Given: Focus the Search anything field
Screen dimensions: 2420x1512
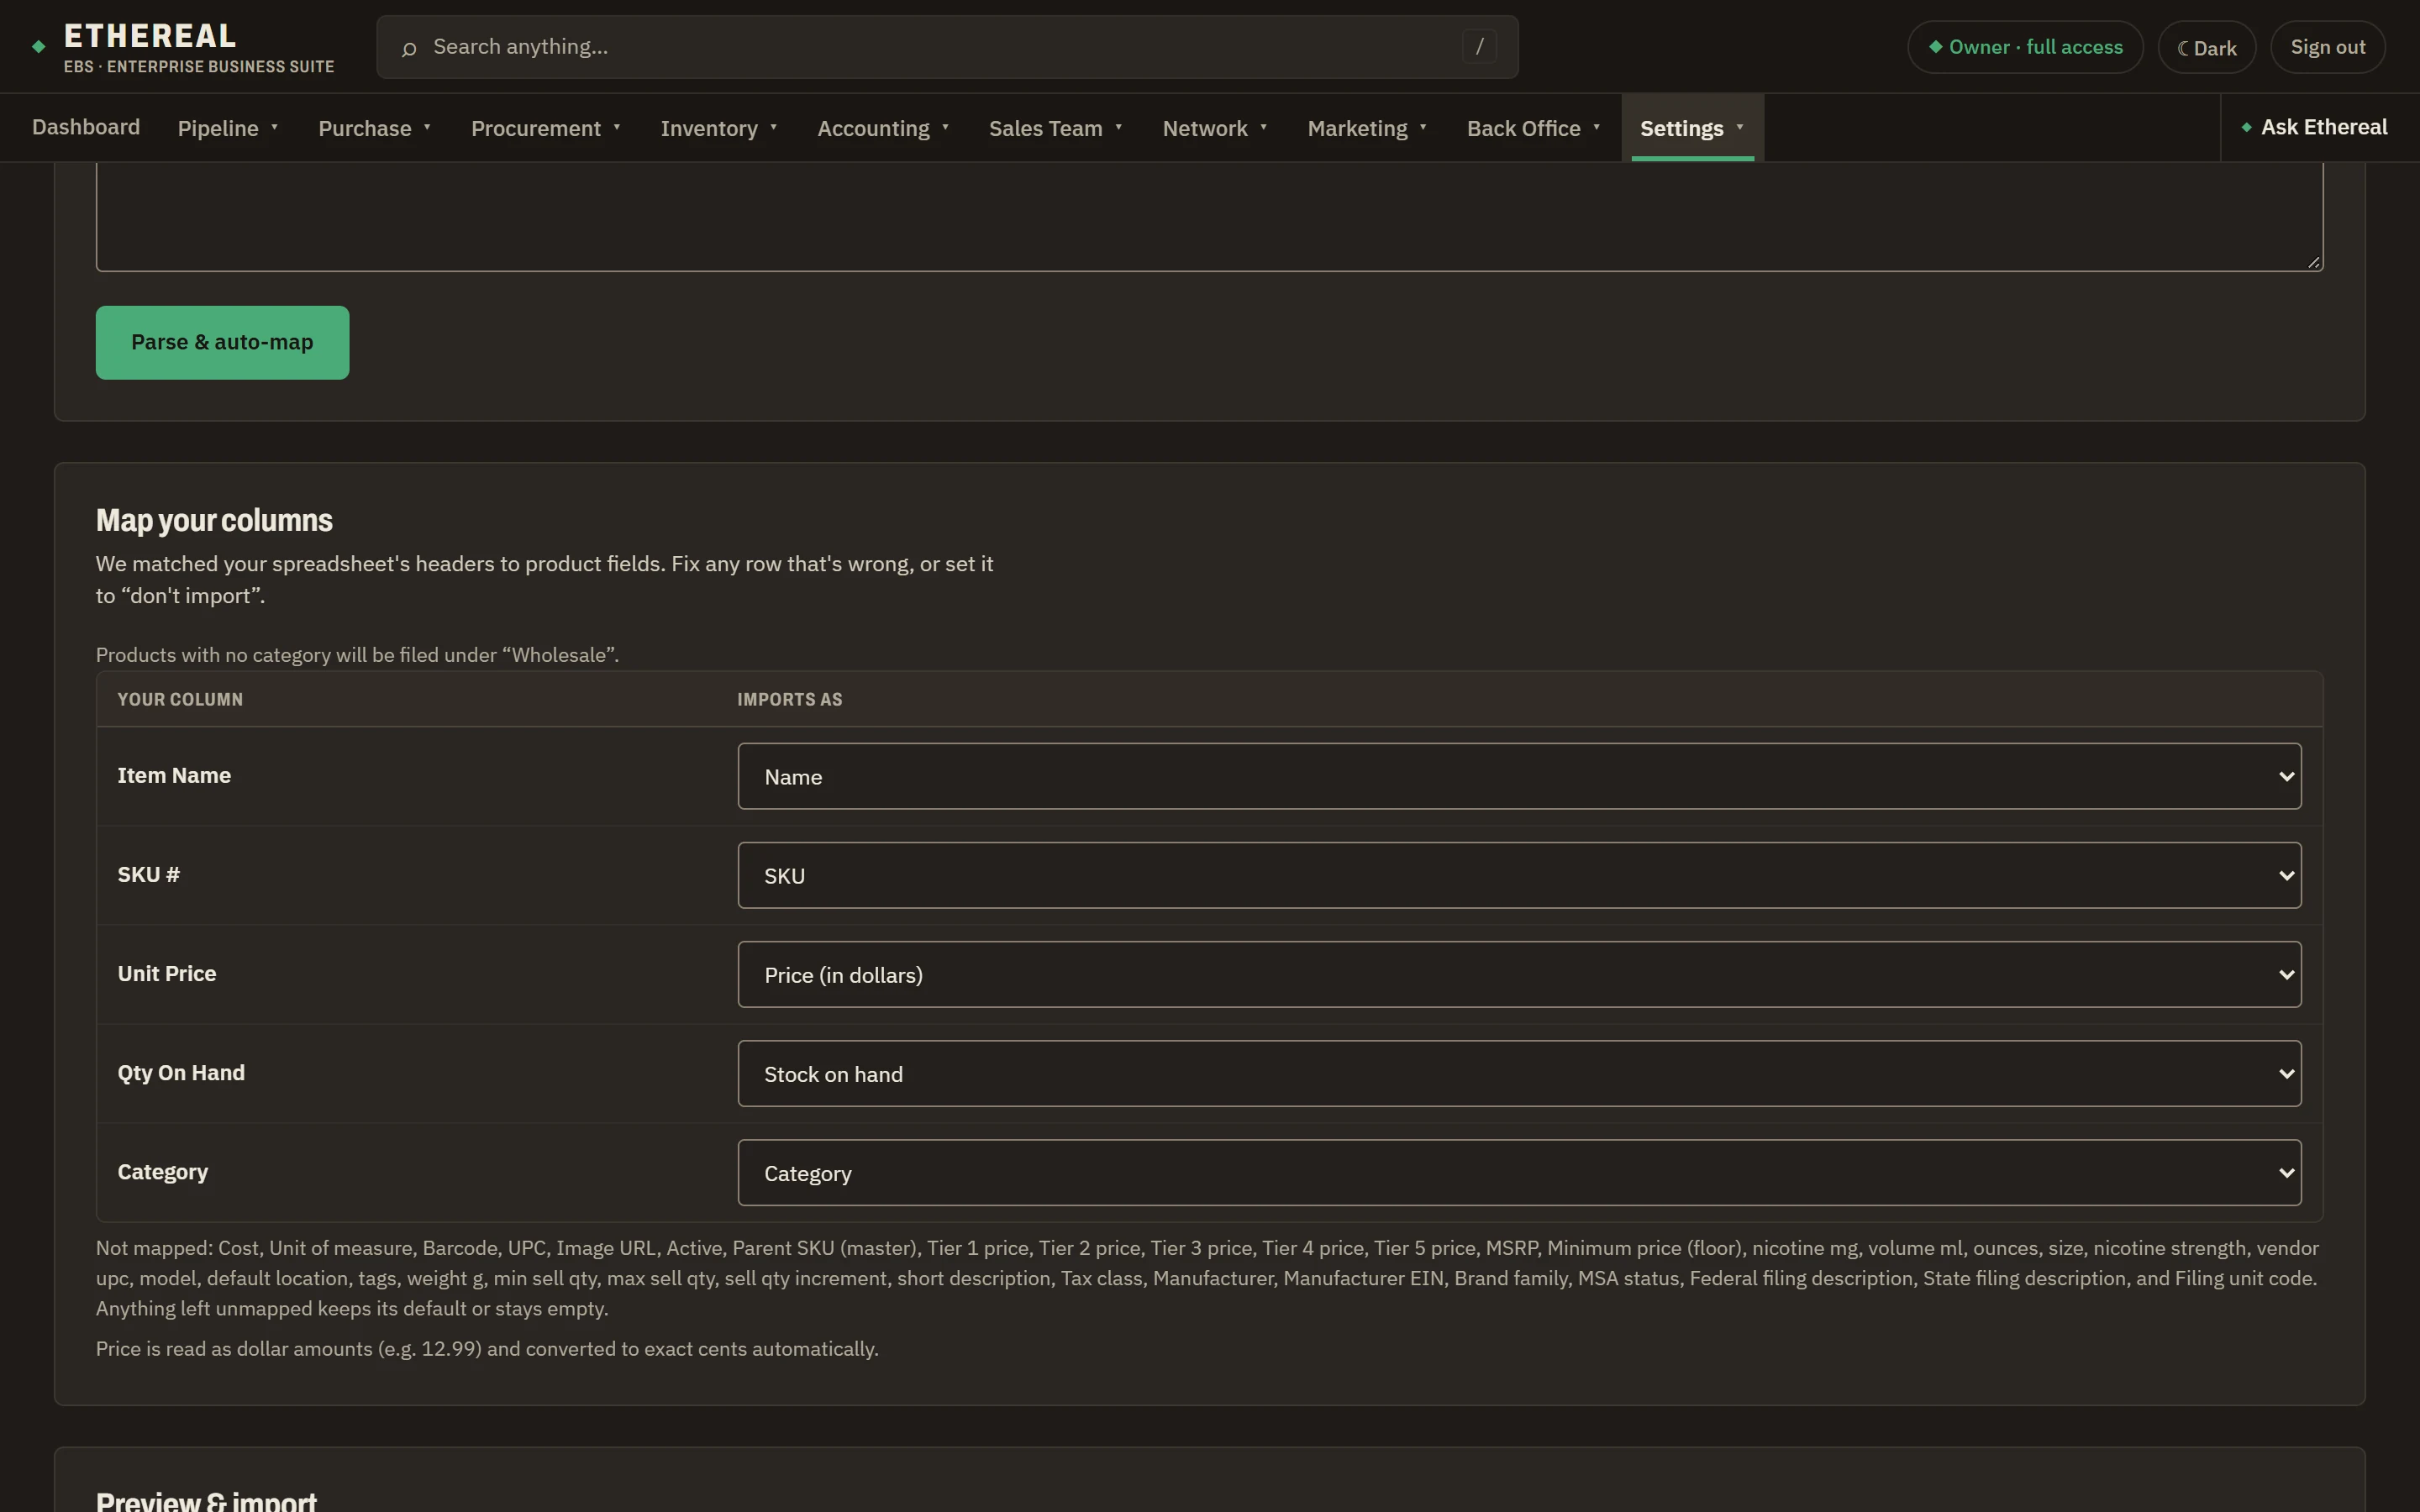Looking at the screenshot, I should [x=947, y=47].
